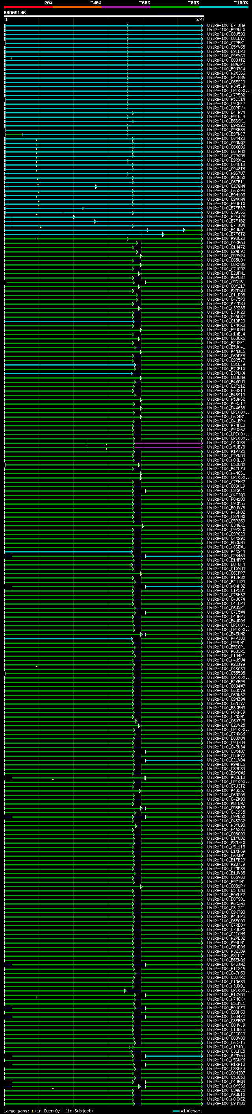Select hit UniRef100_C1M472
This screenshot has height=1114, width=252.
pyautogui.click(x=226, y=247)
